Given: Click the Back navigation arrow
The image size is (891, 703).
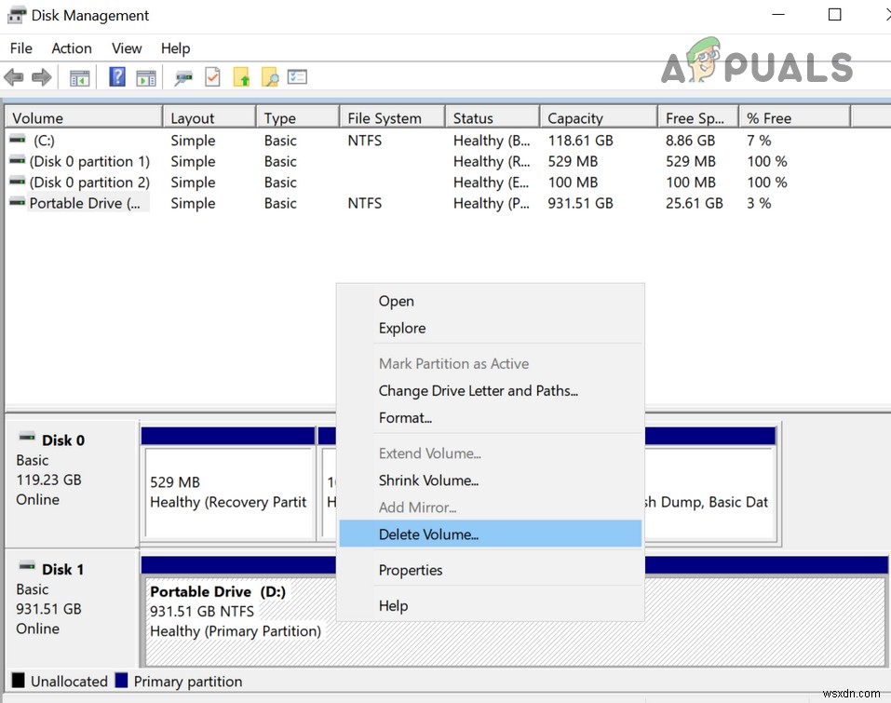Looking at the screenshot, I should click(14, 76).
